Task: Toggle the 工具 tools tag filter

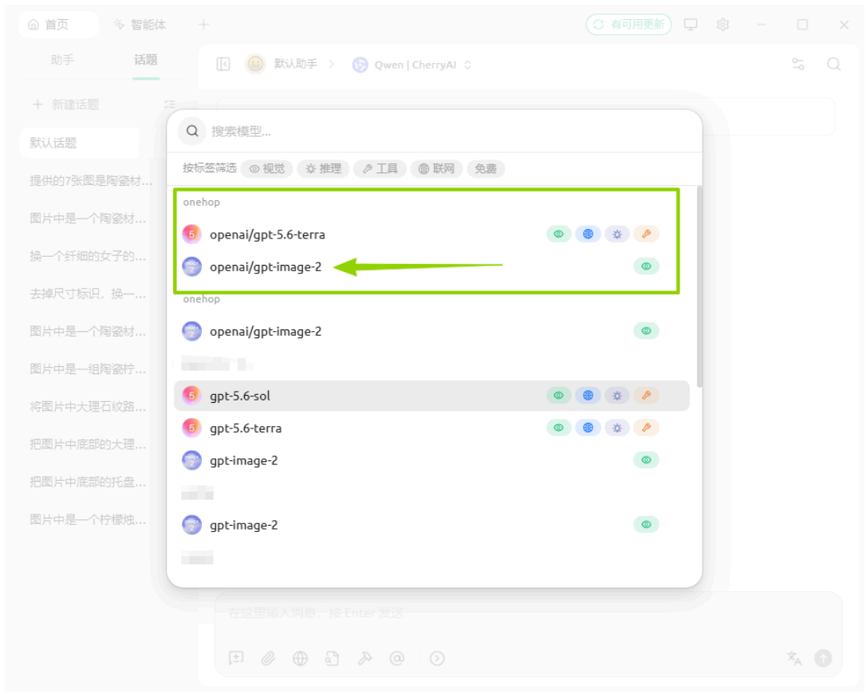Action: [x=380, y=168]
